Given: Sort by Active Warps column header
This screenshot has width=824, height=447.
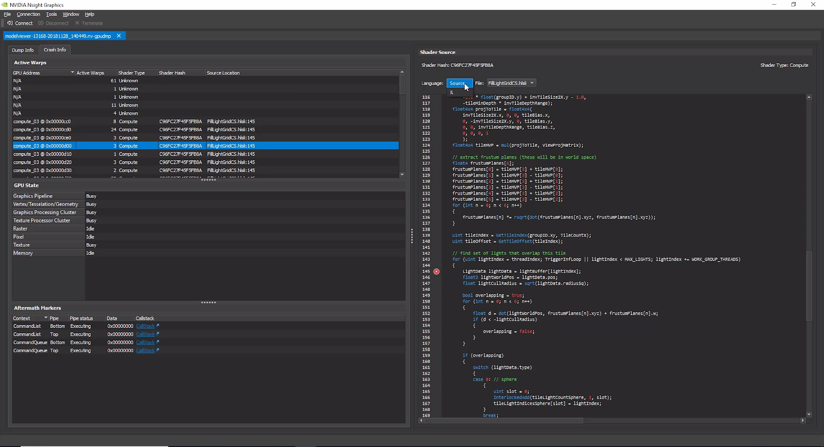Looking at the screenshot, I should click(x=95, y=73).
